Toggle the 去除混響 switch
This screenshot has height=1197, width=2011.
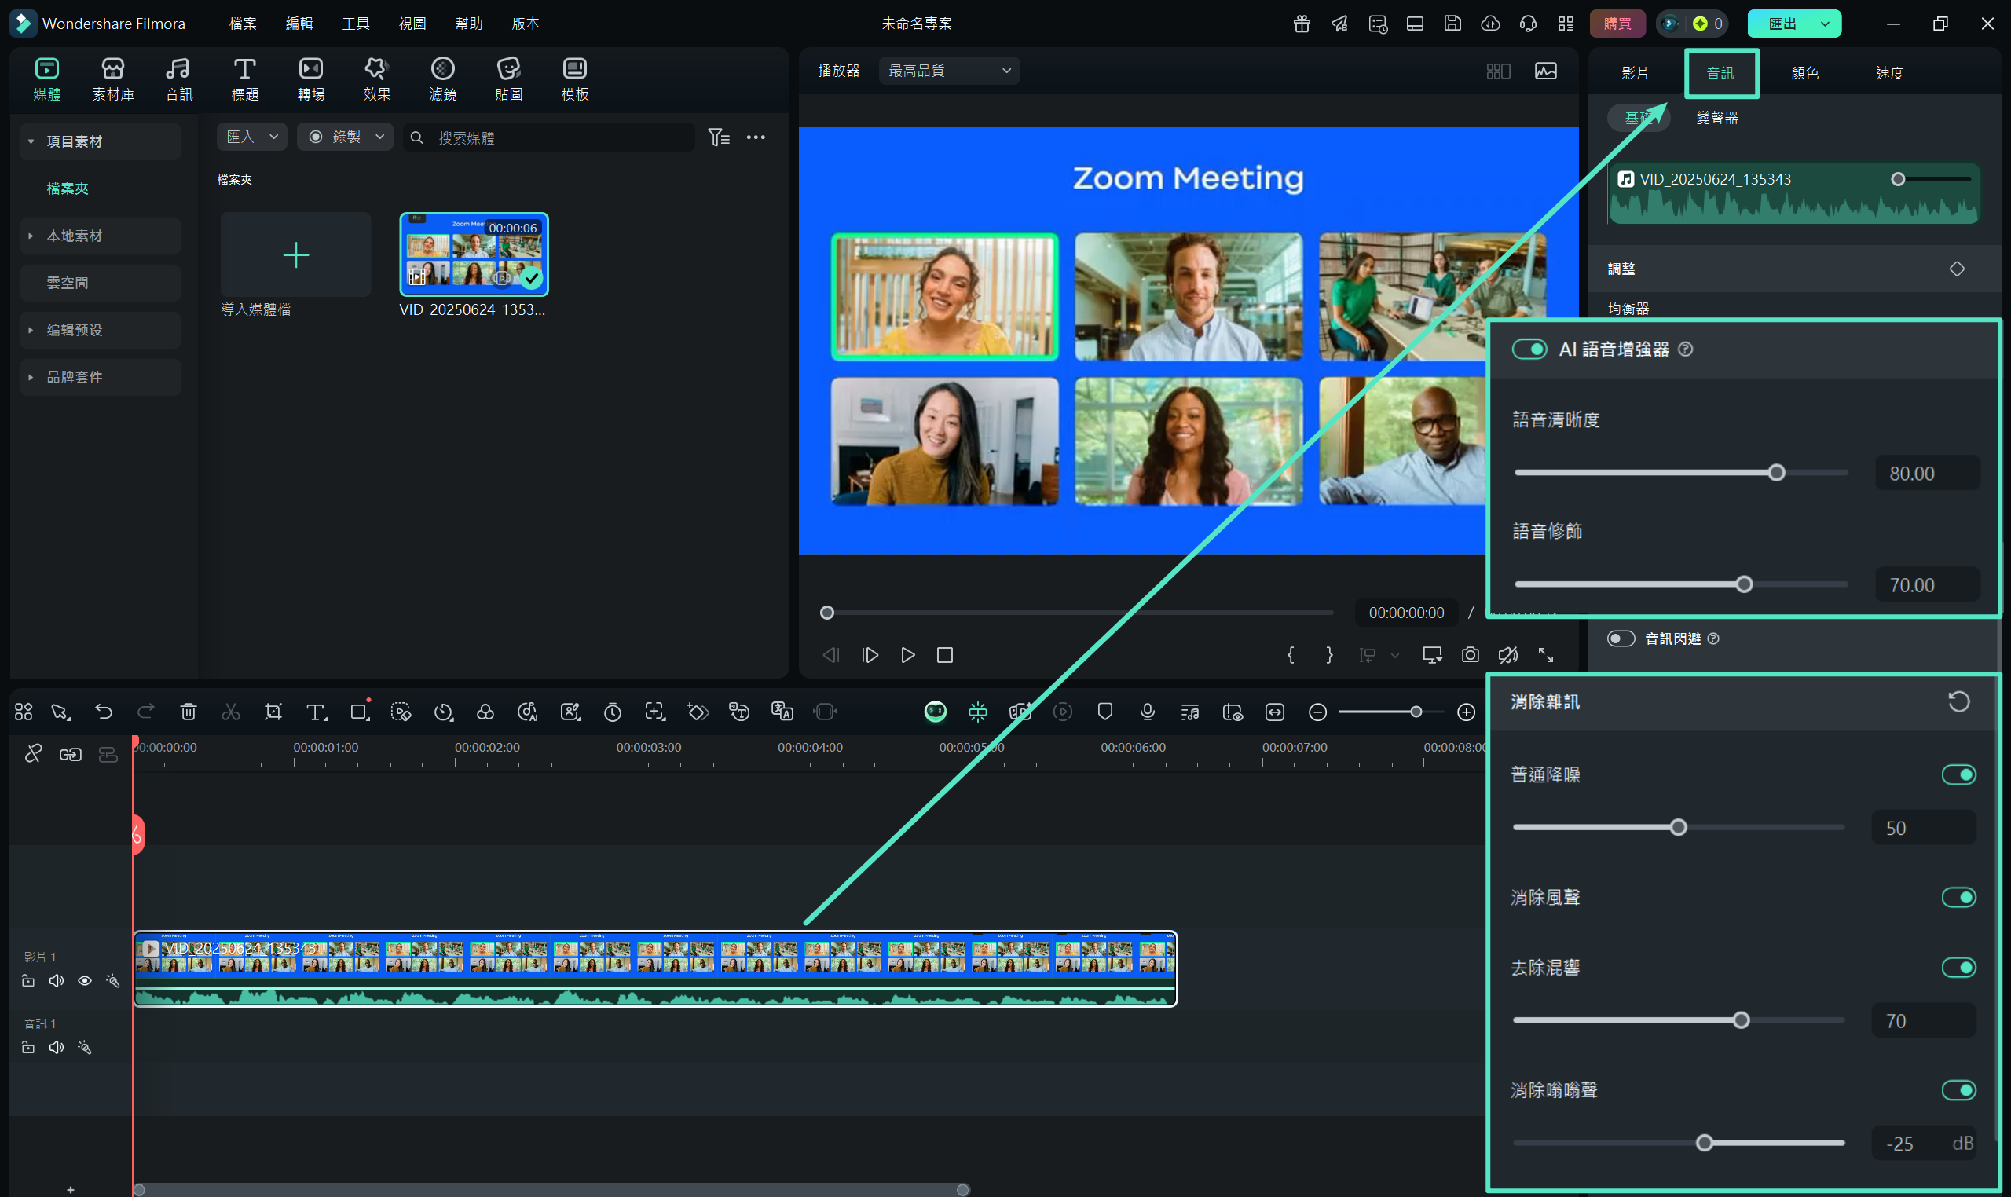pyautogui.click(x=1958, y=967)
